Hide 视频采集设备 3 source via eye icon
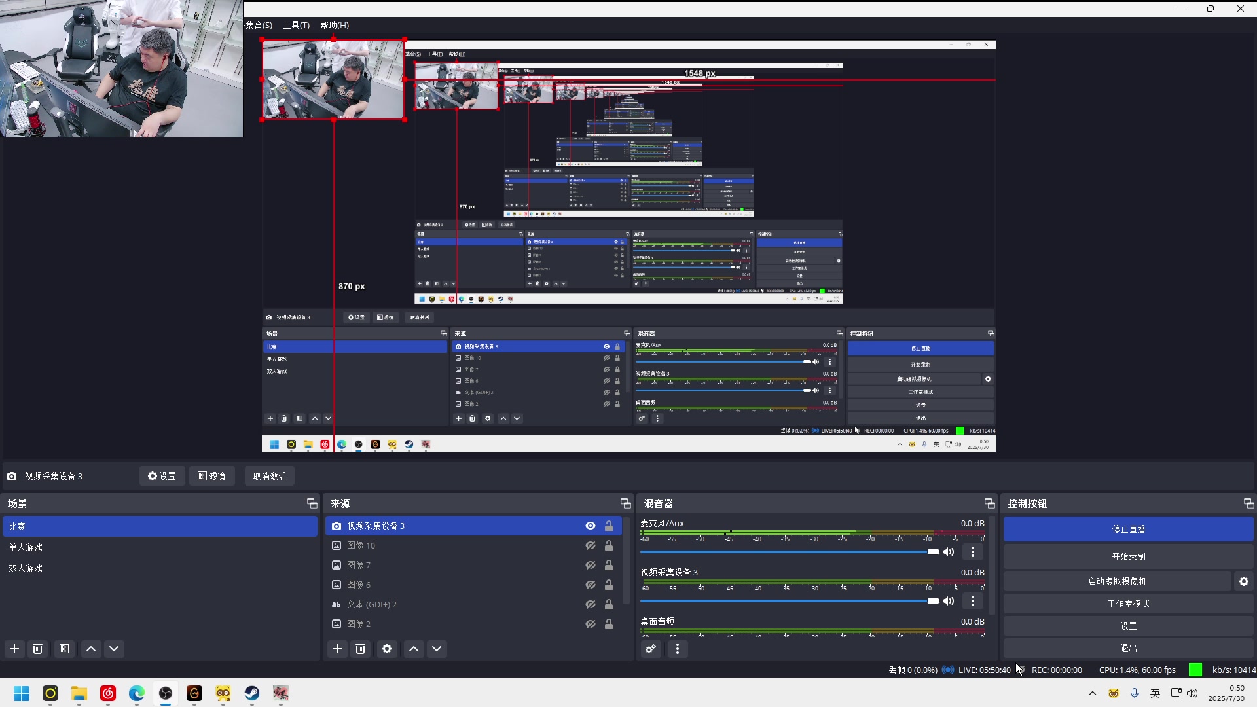This screenshot has height=707, width=1257. 591,526
